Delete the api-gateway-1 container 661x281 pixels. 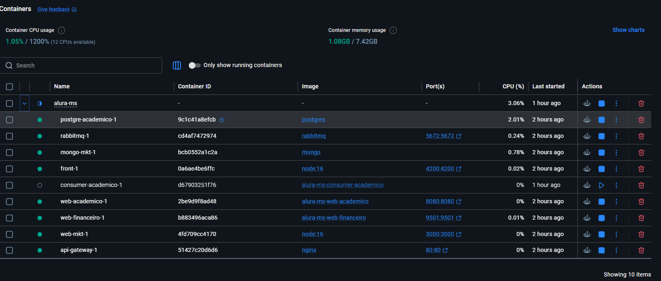pos(641,250)
